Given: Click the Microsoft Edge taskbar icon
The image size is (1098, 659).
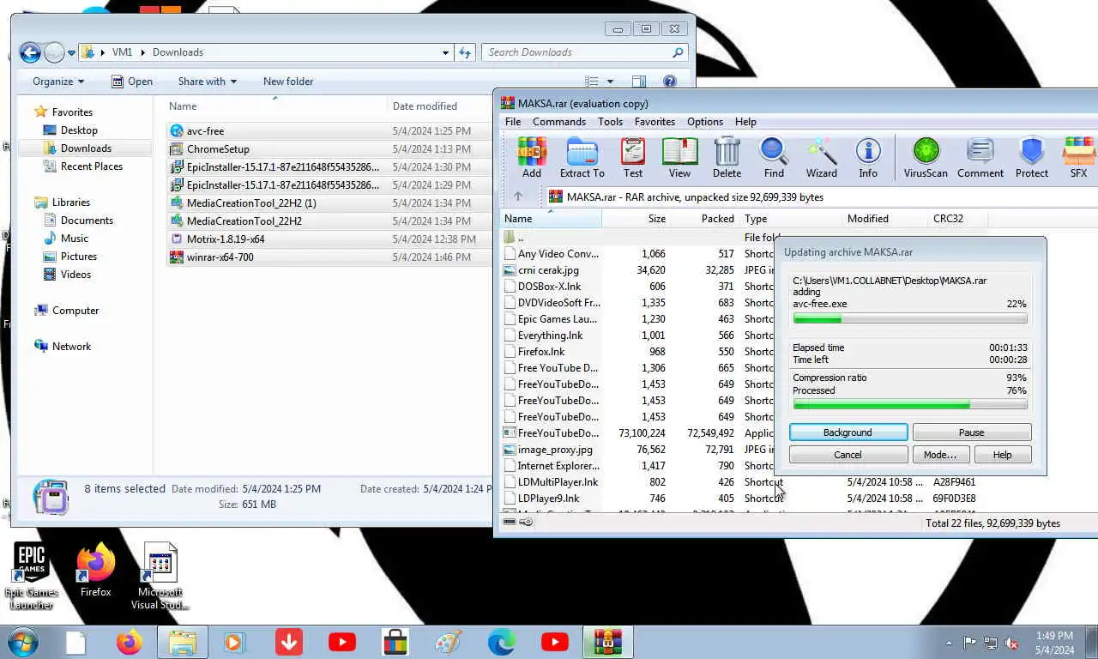Looking at the screenshot, I should click(502, 642).
